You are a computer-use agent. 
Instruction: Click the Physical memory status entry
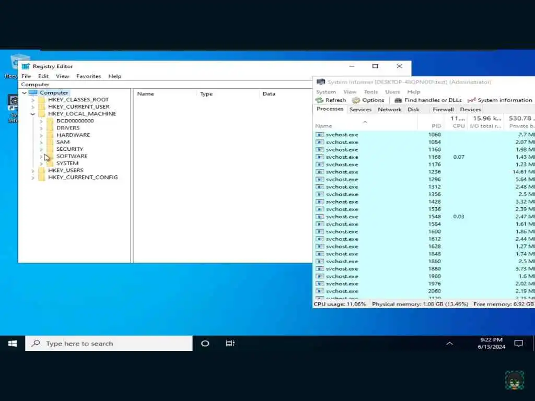click(x=420, y=304)
